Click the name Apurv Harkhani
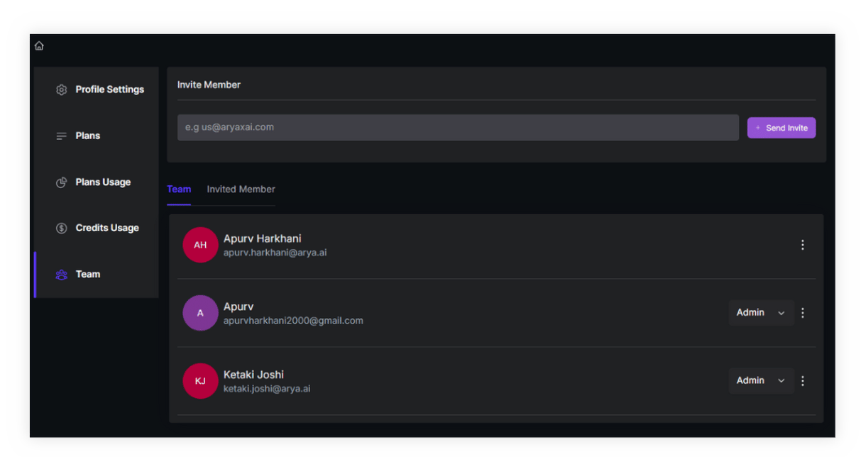The width and height of the screenshot is (861, 457). 263,238
